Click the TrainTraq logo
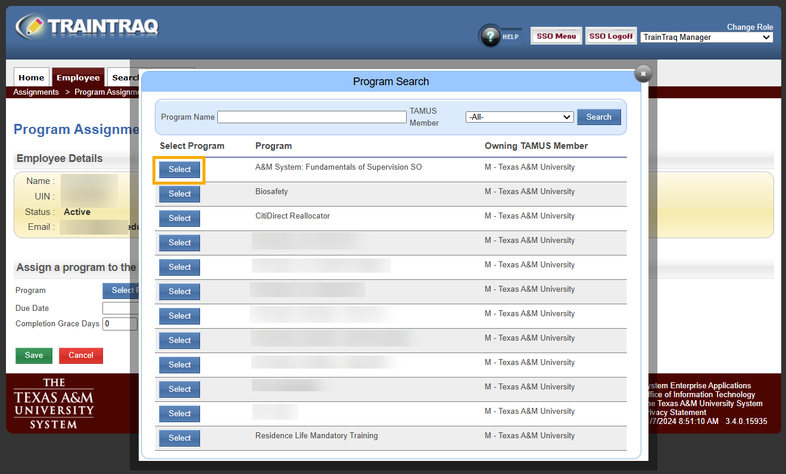Viewport: 786px width, 474px height. 88,26
